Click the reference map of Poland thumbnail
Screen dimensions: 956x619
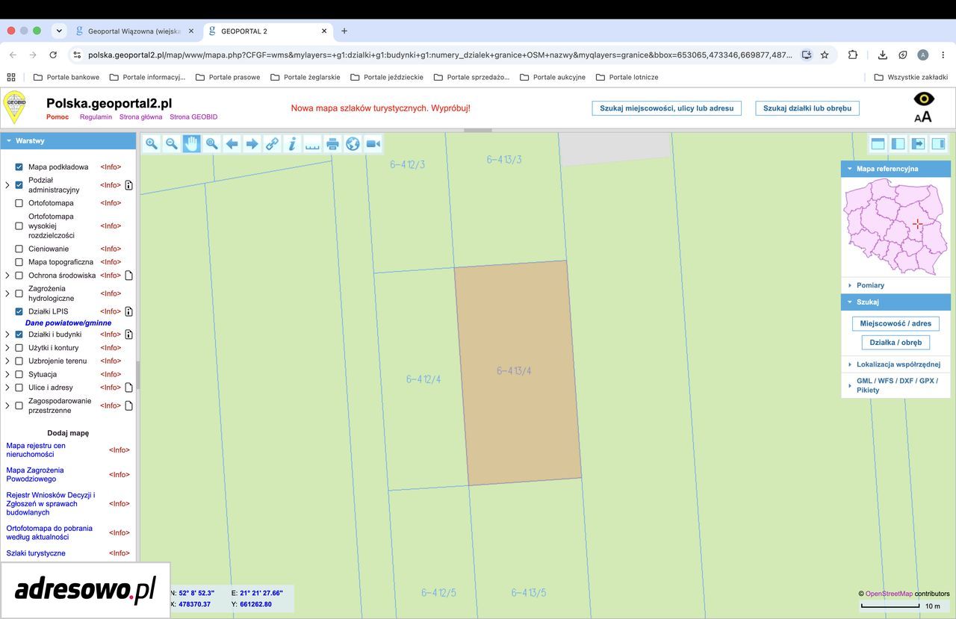point(896,227)
